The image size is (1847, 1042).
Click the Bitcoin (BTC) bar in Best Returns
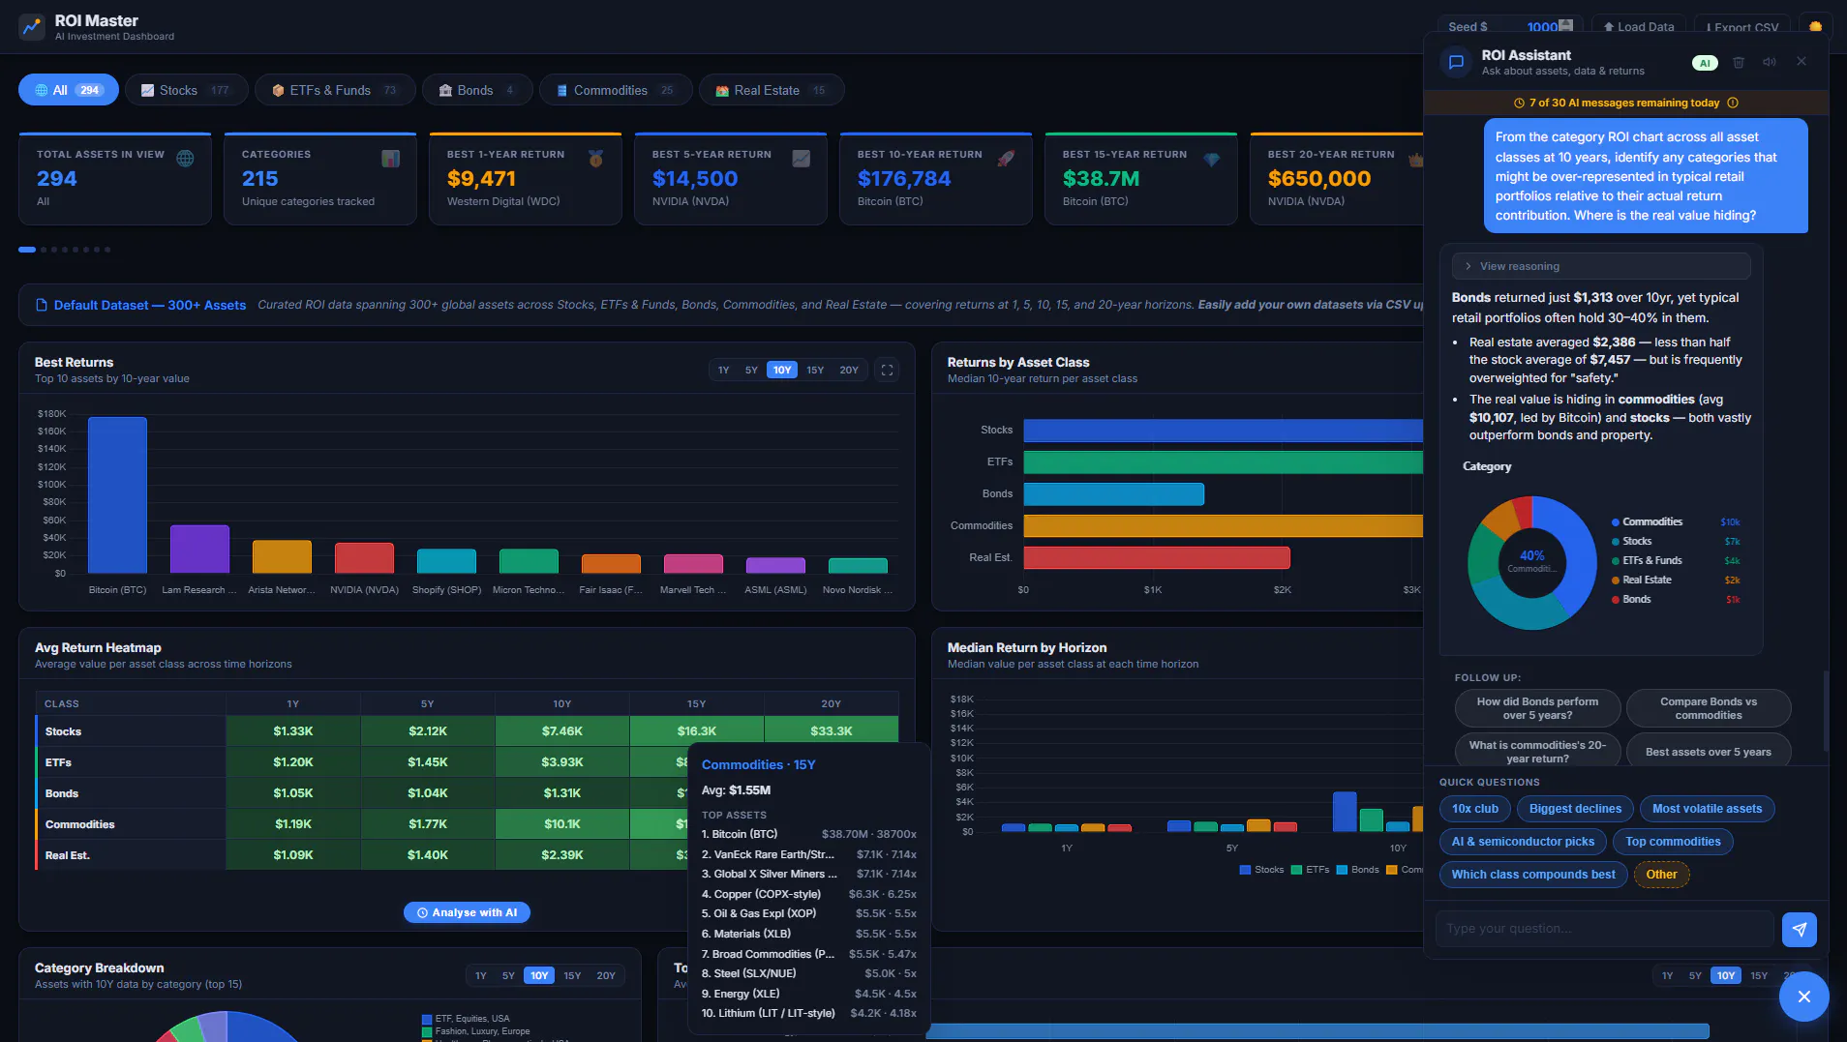117,495
